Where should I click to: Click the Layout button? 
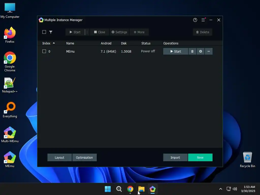tap(59, 157)
